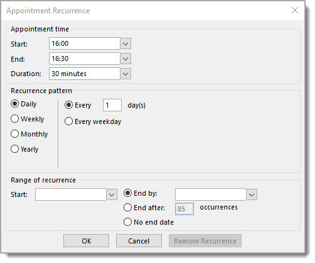Click the End by date input field
The width and height of the screenshot is (315, 263).
[x=210, y=194]
